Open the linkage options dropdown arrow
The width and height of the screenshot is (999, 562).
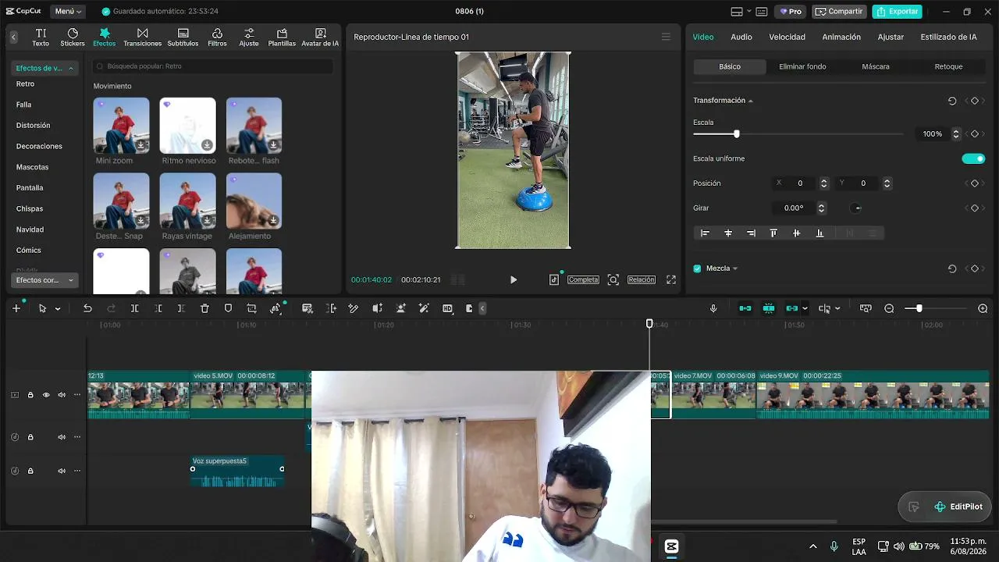(x=805, y=308)
